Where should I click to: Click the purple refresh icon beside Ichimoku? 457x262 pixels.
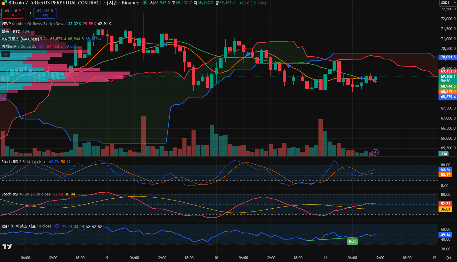click(x=42, y=46)
